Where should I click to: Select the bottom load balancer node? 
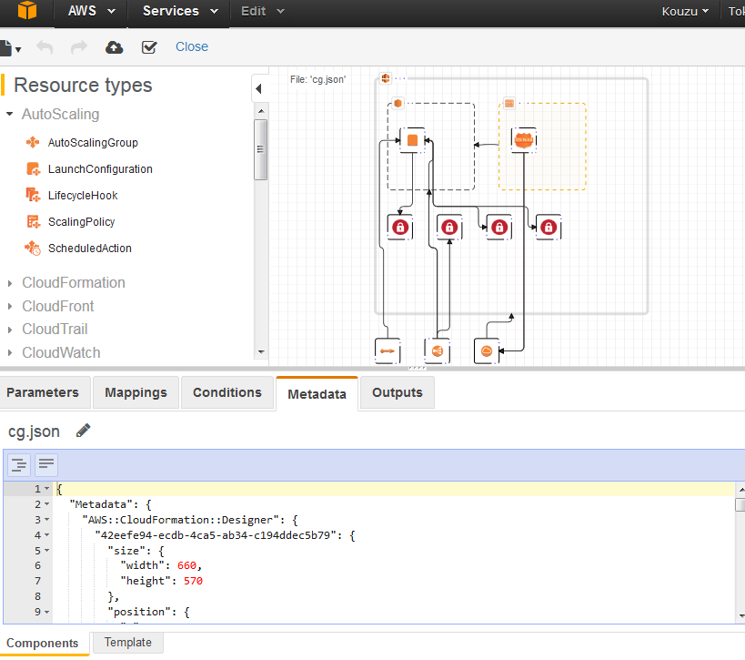pos(438,350)
